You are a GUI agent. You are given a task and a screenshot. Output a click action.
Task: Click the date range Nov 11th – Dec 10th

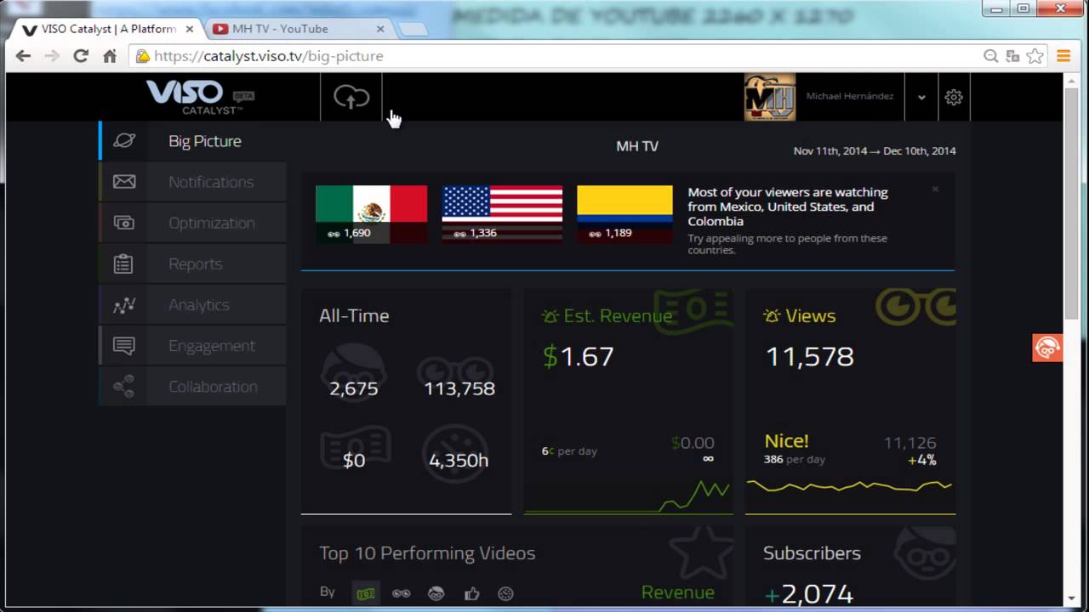875,151
